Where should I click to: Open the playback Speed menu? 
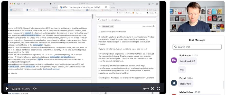point(146,89)
